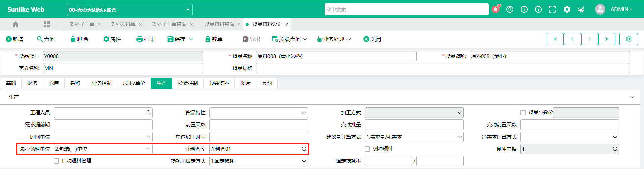This screenshot has height=169, width=644.
Task: Switch to the 图片 tab
Action: point(246,83)
